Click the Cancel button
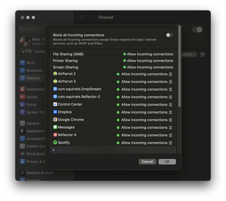 pyautogui.click(x=147, y=162)
